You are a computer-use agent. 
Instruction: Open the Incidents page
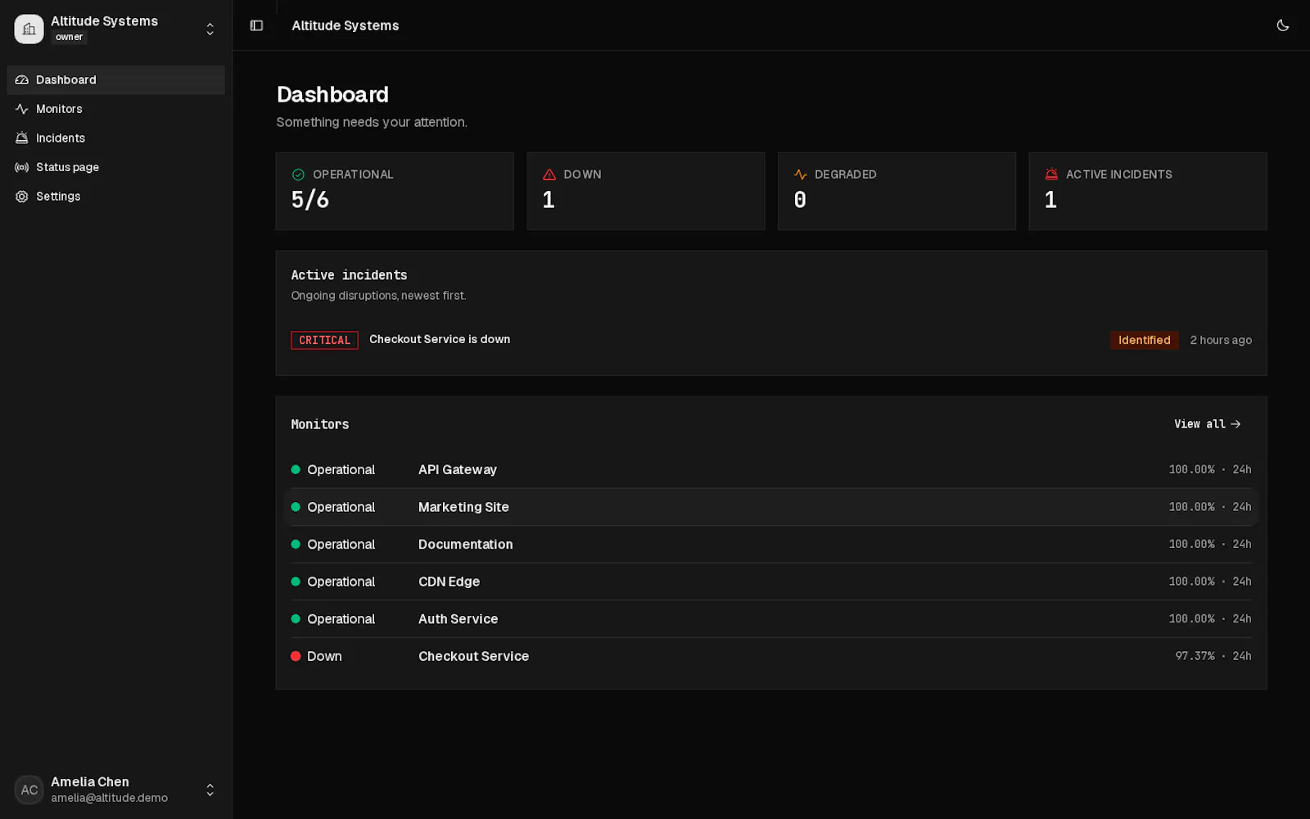click(115, 138)
